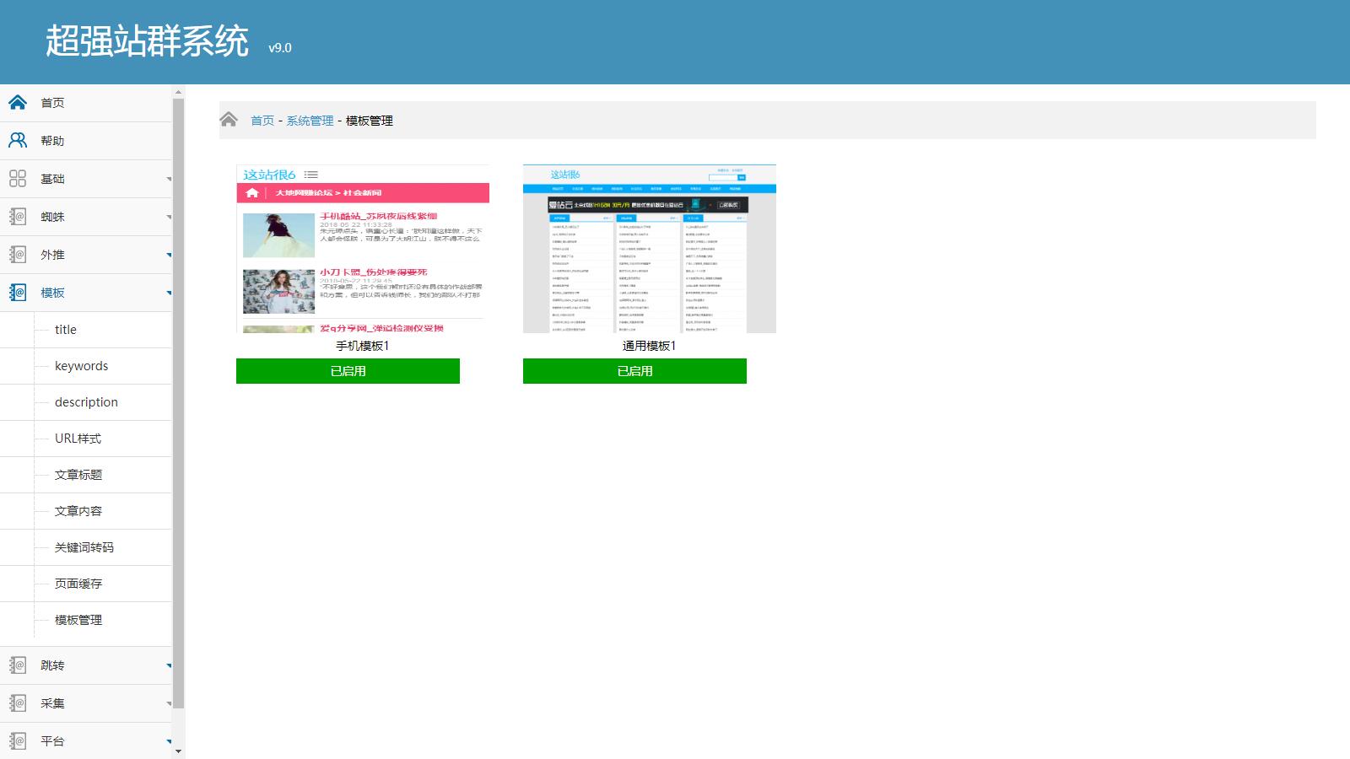Open the 手机模板1 preview thumbnail
Image resolution: width=1350 pixels, height=759 pixels.
[x=363, y=249]
